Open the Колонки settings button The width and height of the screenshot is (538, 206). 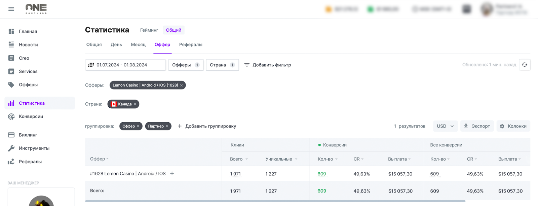[513, 126]
